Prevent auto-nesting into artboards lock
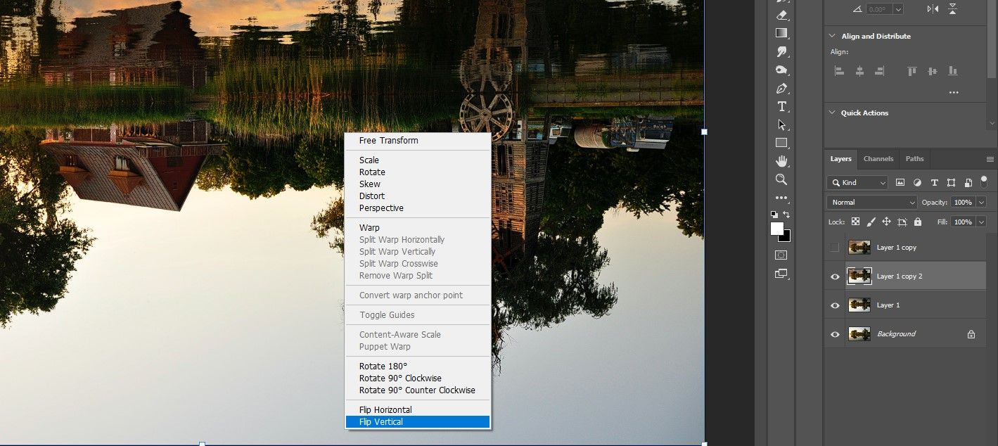This screenshot has height=446, width=998. [902, 222]
